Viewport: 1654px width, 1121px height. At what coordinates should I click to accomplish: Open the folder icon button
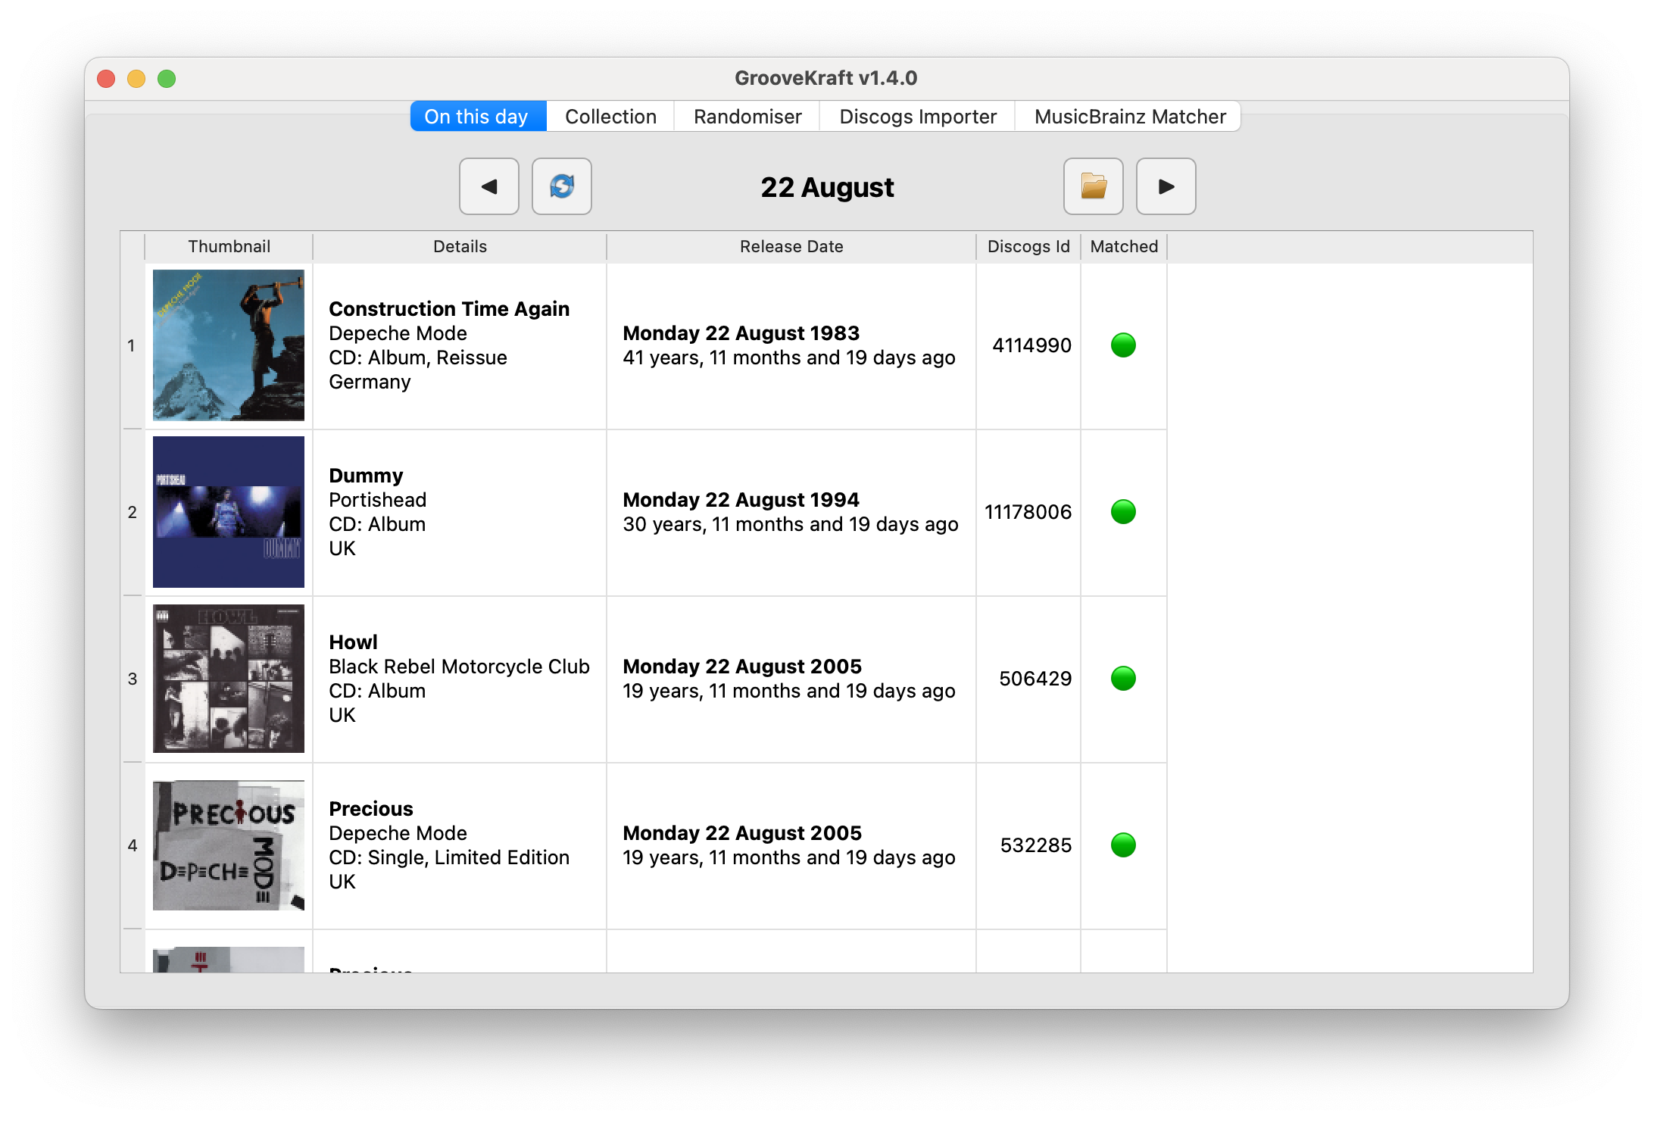pos(1093,186)
